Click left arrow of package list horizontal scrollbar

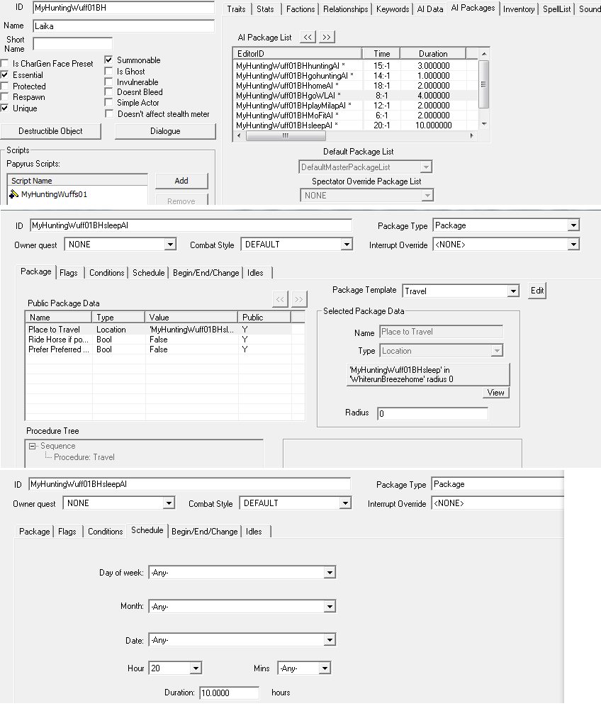coord(240,135)
